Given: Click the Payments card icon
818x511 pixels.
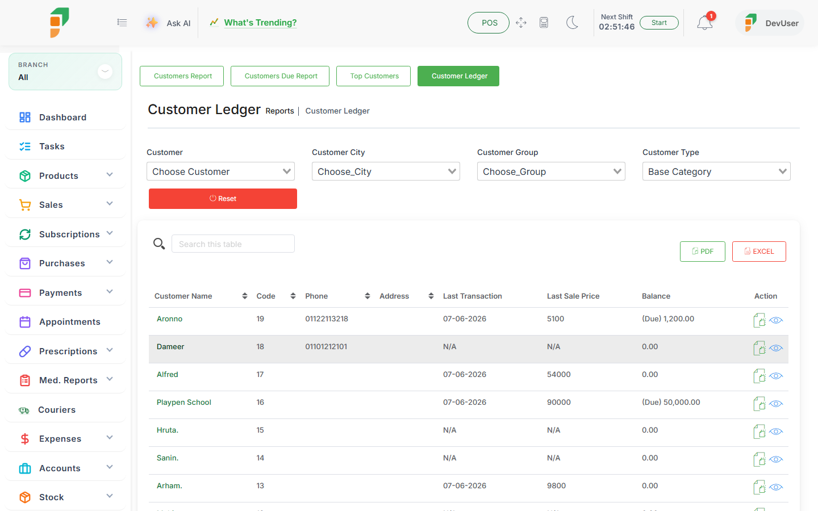Looking at the screenshot, I should click(x=25, y=293).
